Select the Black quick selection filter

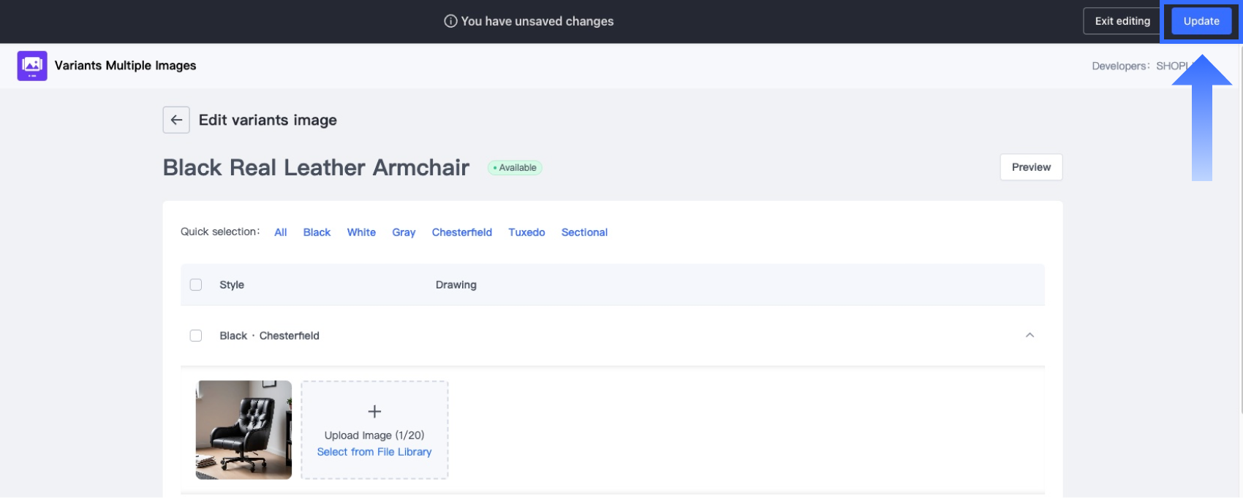click(x=317, y=232)
